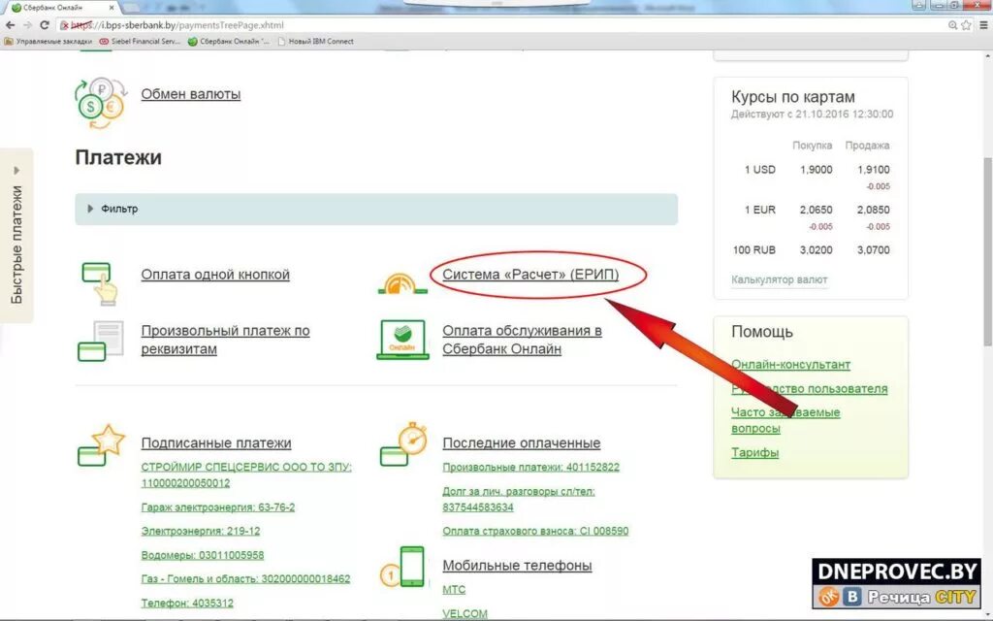Viewport: 993px width, 621px height.
Task: Open Произвольный платеж по реквизитам link
Action: pyautogui.click(x=225, y=340)
